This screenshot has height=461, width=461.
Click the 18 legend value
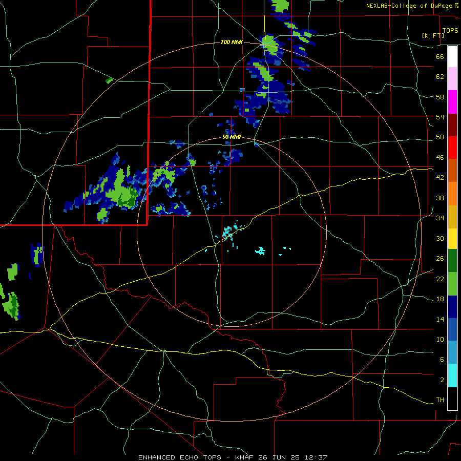point(440,299)
